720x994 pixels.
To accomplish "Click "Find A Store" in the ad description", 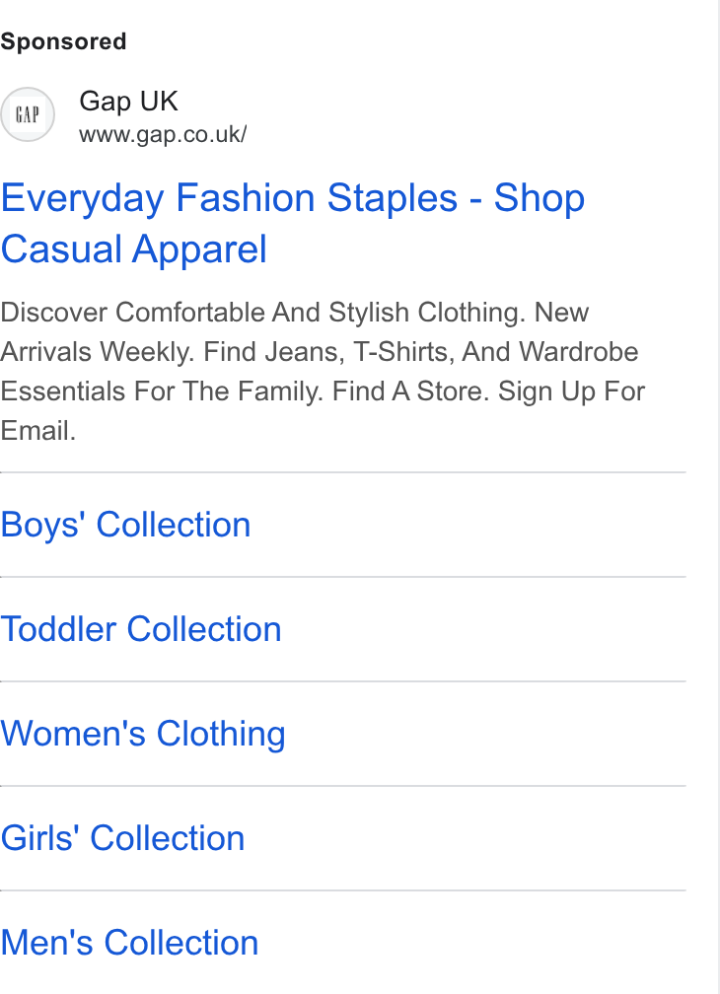I will (410, 391).
